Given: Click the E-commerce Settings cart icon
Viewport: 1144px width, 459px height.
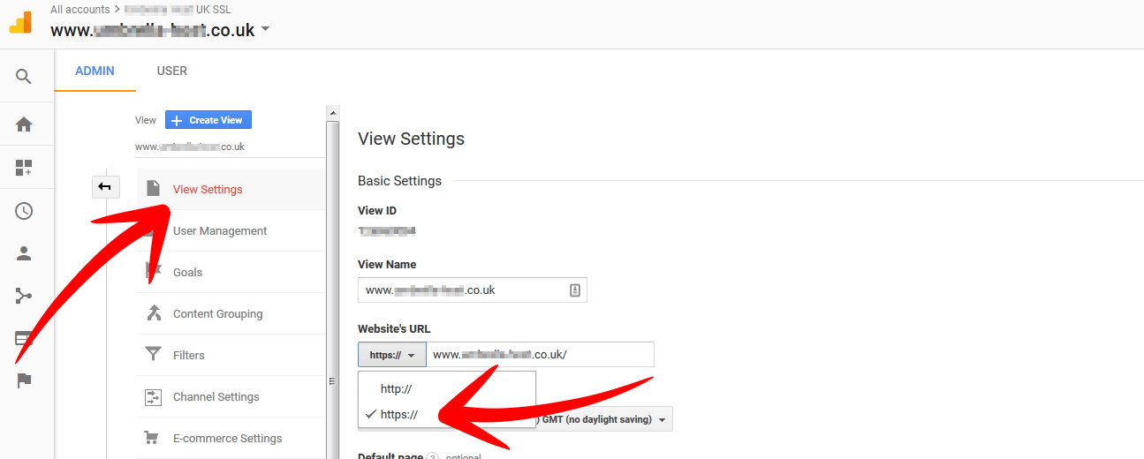Looking at the screenshot, I should tap(152, 438).
